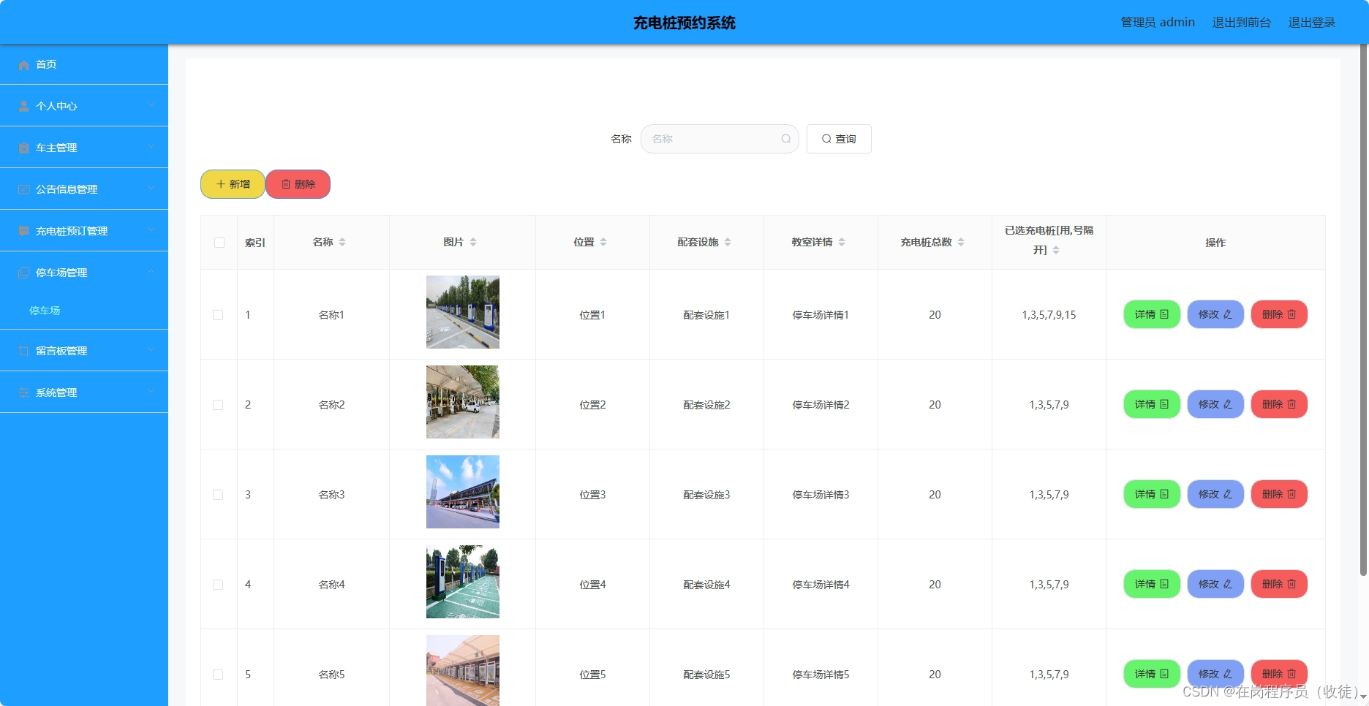
Task: Open 详情 for row 名称2
Action: [x=1152, y=404]
